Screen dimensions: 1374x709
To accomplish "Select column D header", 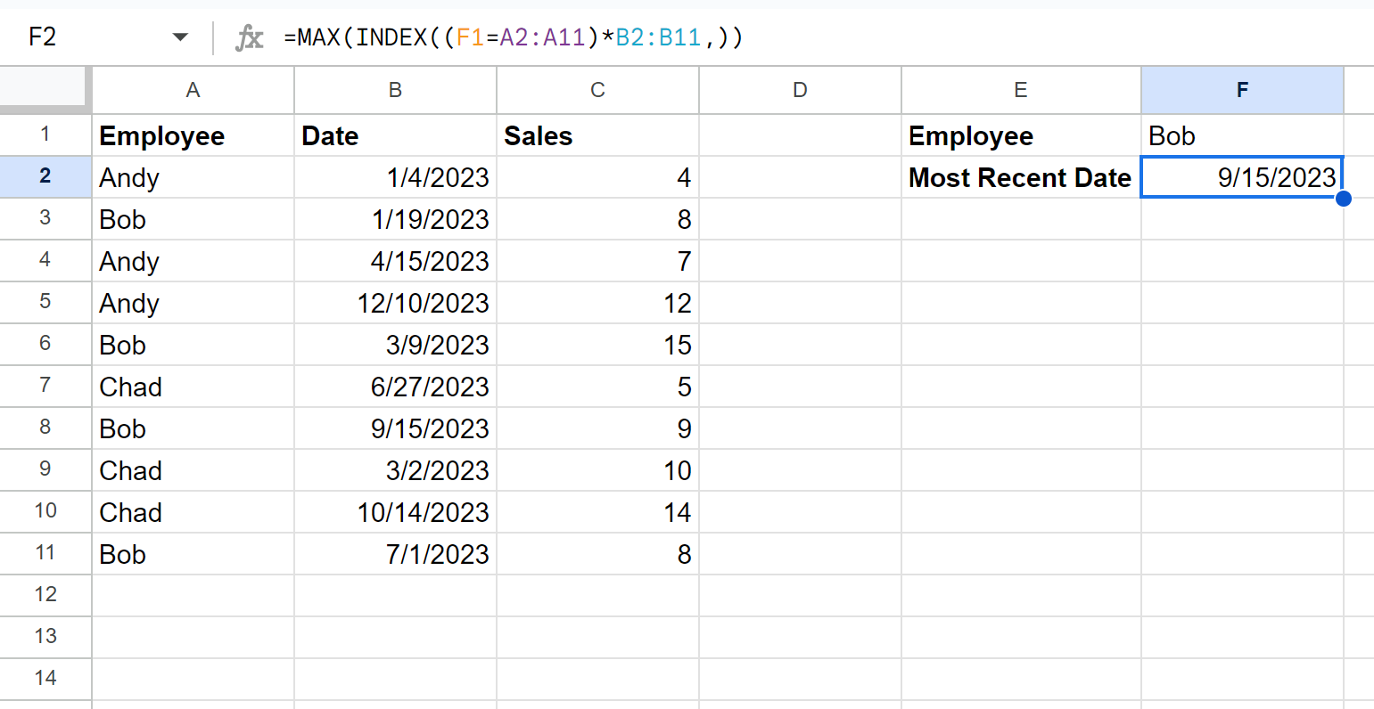I will click(800, 90).
